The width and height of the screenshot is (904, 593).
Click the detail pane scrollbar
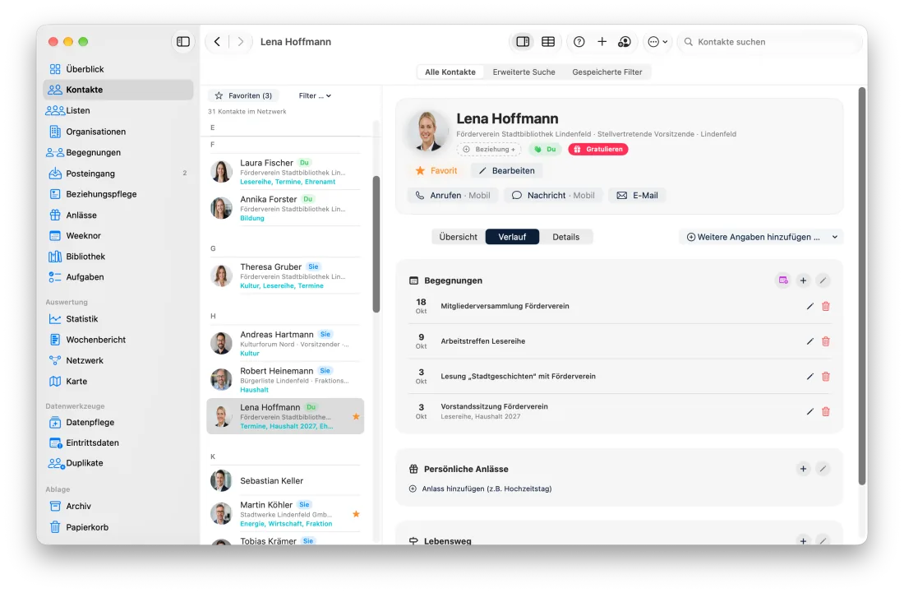coord(862,286)
